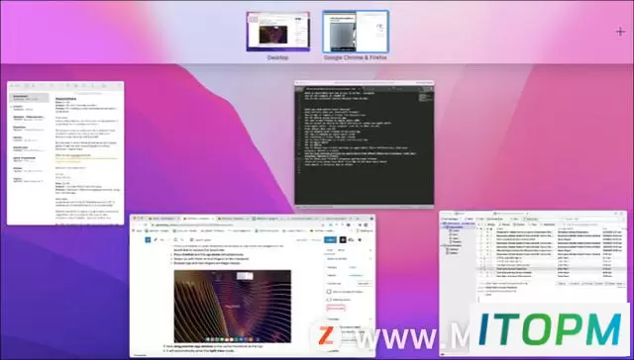The height and width of the screenshot is (360, 634).
Task: Click the undo arrow in the editor toolbar
Action: click(162, 239)
